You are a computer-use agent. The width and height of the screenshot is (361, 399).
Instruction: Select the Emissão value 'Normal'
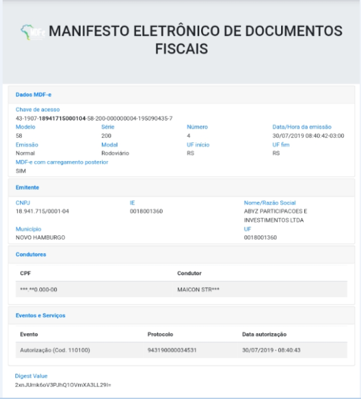point(25,153)
